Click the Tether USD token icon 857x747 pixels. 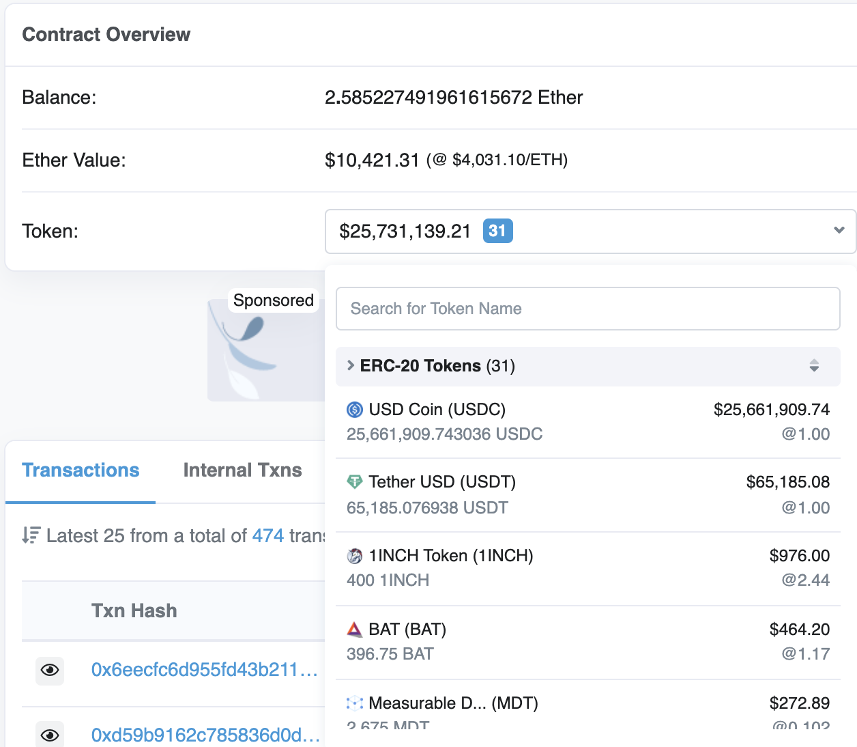[355, 482]
